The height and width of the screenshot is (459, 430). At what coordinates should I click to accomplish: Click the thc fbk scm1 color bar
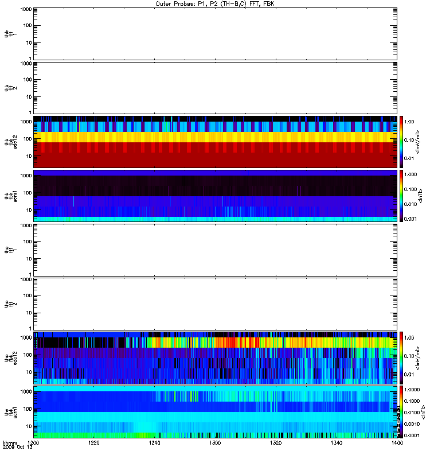pyautogui.click(x=401, y=412)
